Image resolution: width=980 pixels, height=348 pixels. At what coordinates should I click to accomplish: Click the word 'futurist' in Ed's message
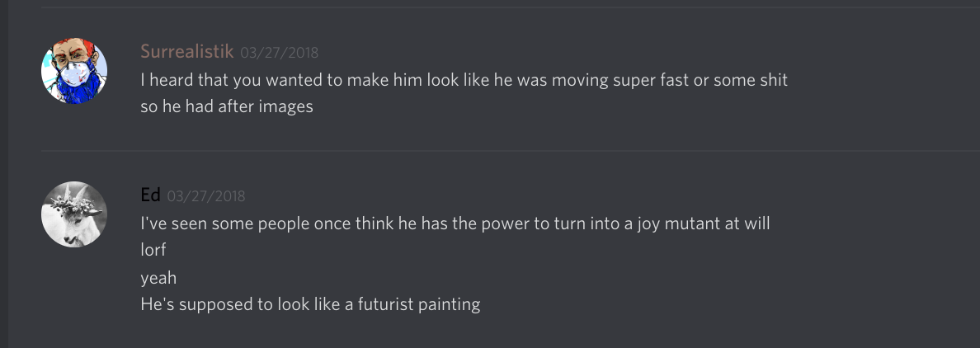(387, 304)
